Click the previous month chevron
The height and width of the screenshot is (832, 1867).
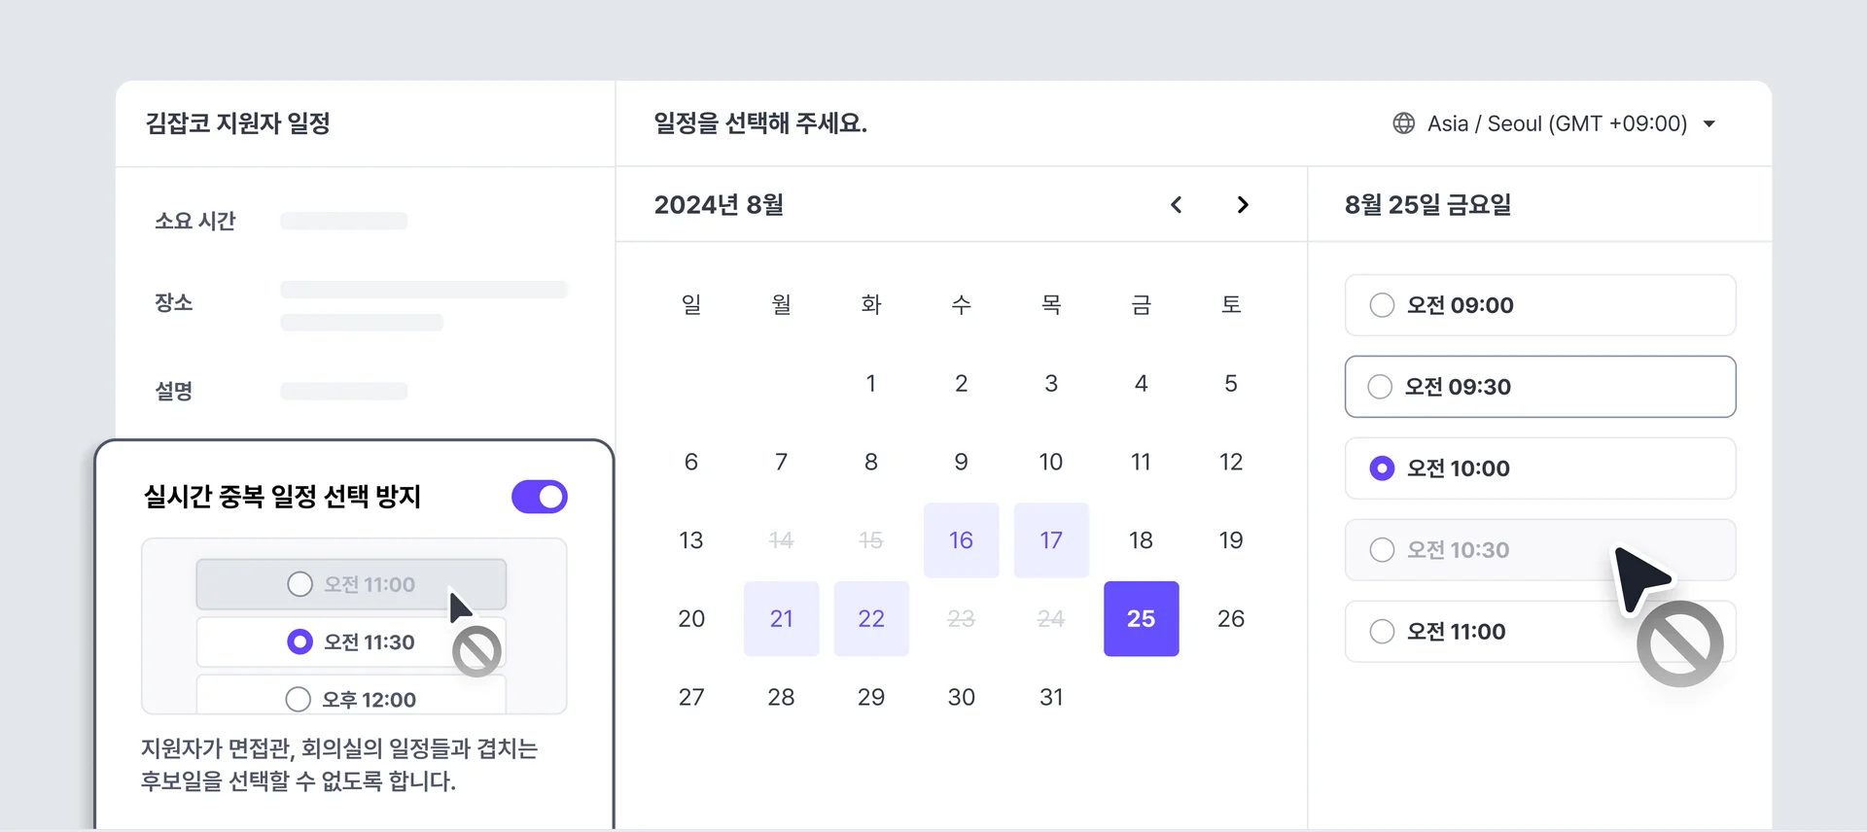[1177, 204]
